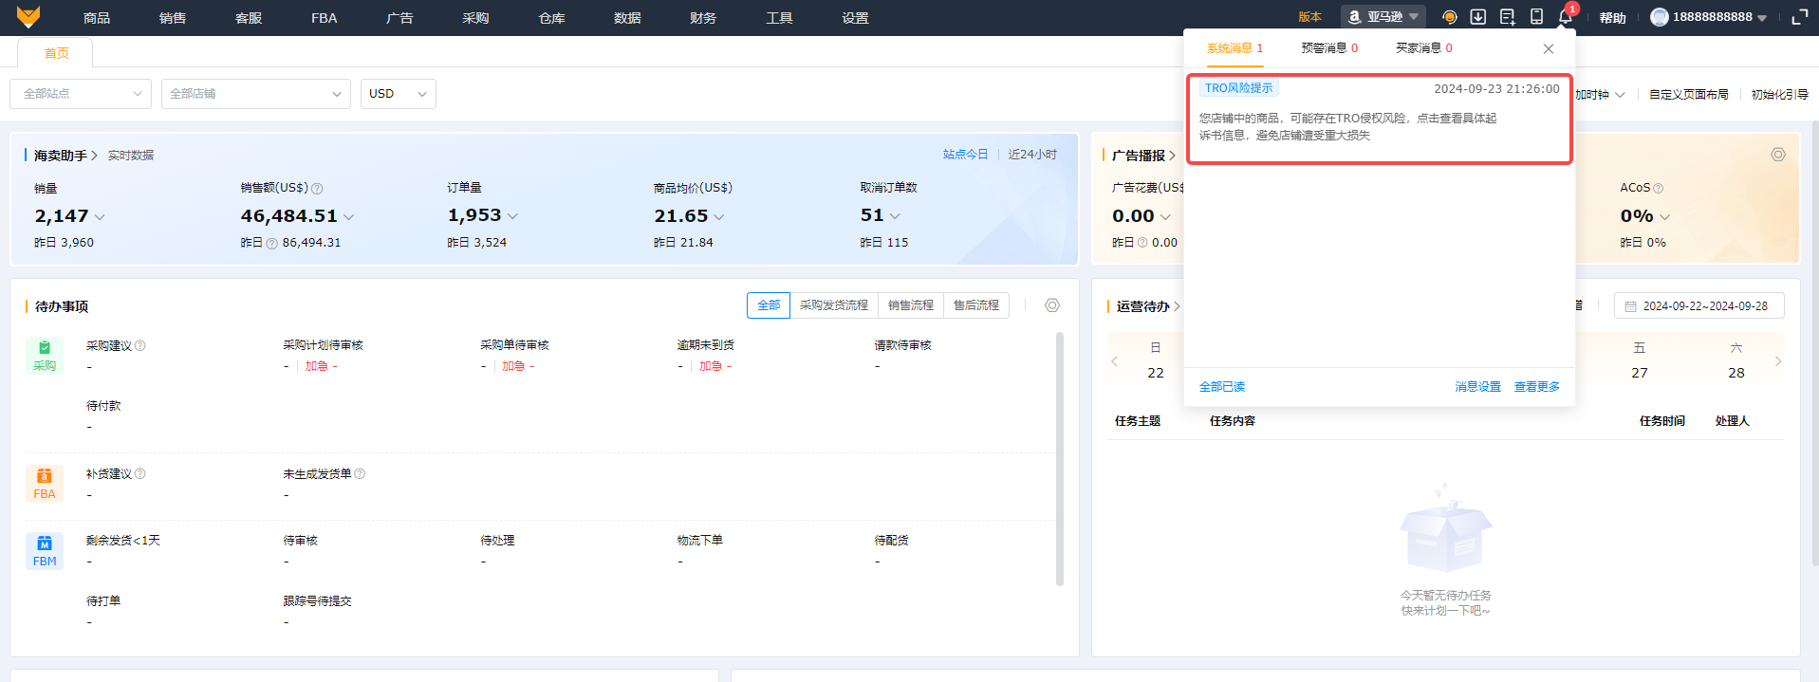The height and width of the screenshot is (682, 1819).
Task: Click the 广告播报 panel settings gear
Action: pyautogui.click(x=1778, y=155)
